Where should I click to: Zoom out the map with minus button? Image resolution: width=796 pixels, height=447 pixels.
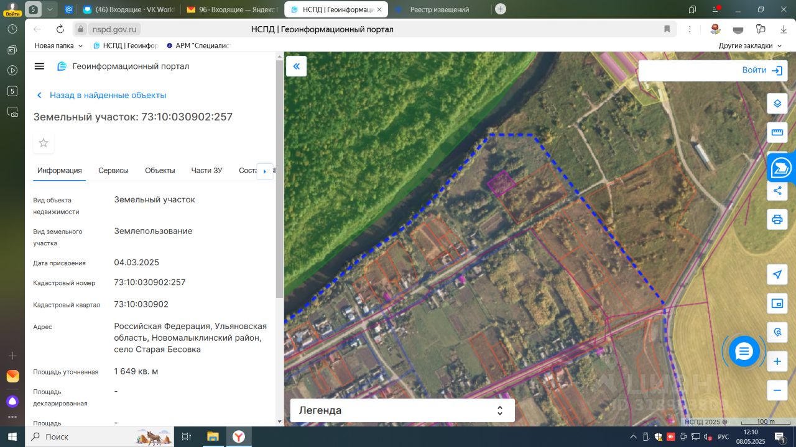(x=777, y=391)
